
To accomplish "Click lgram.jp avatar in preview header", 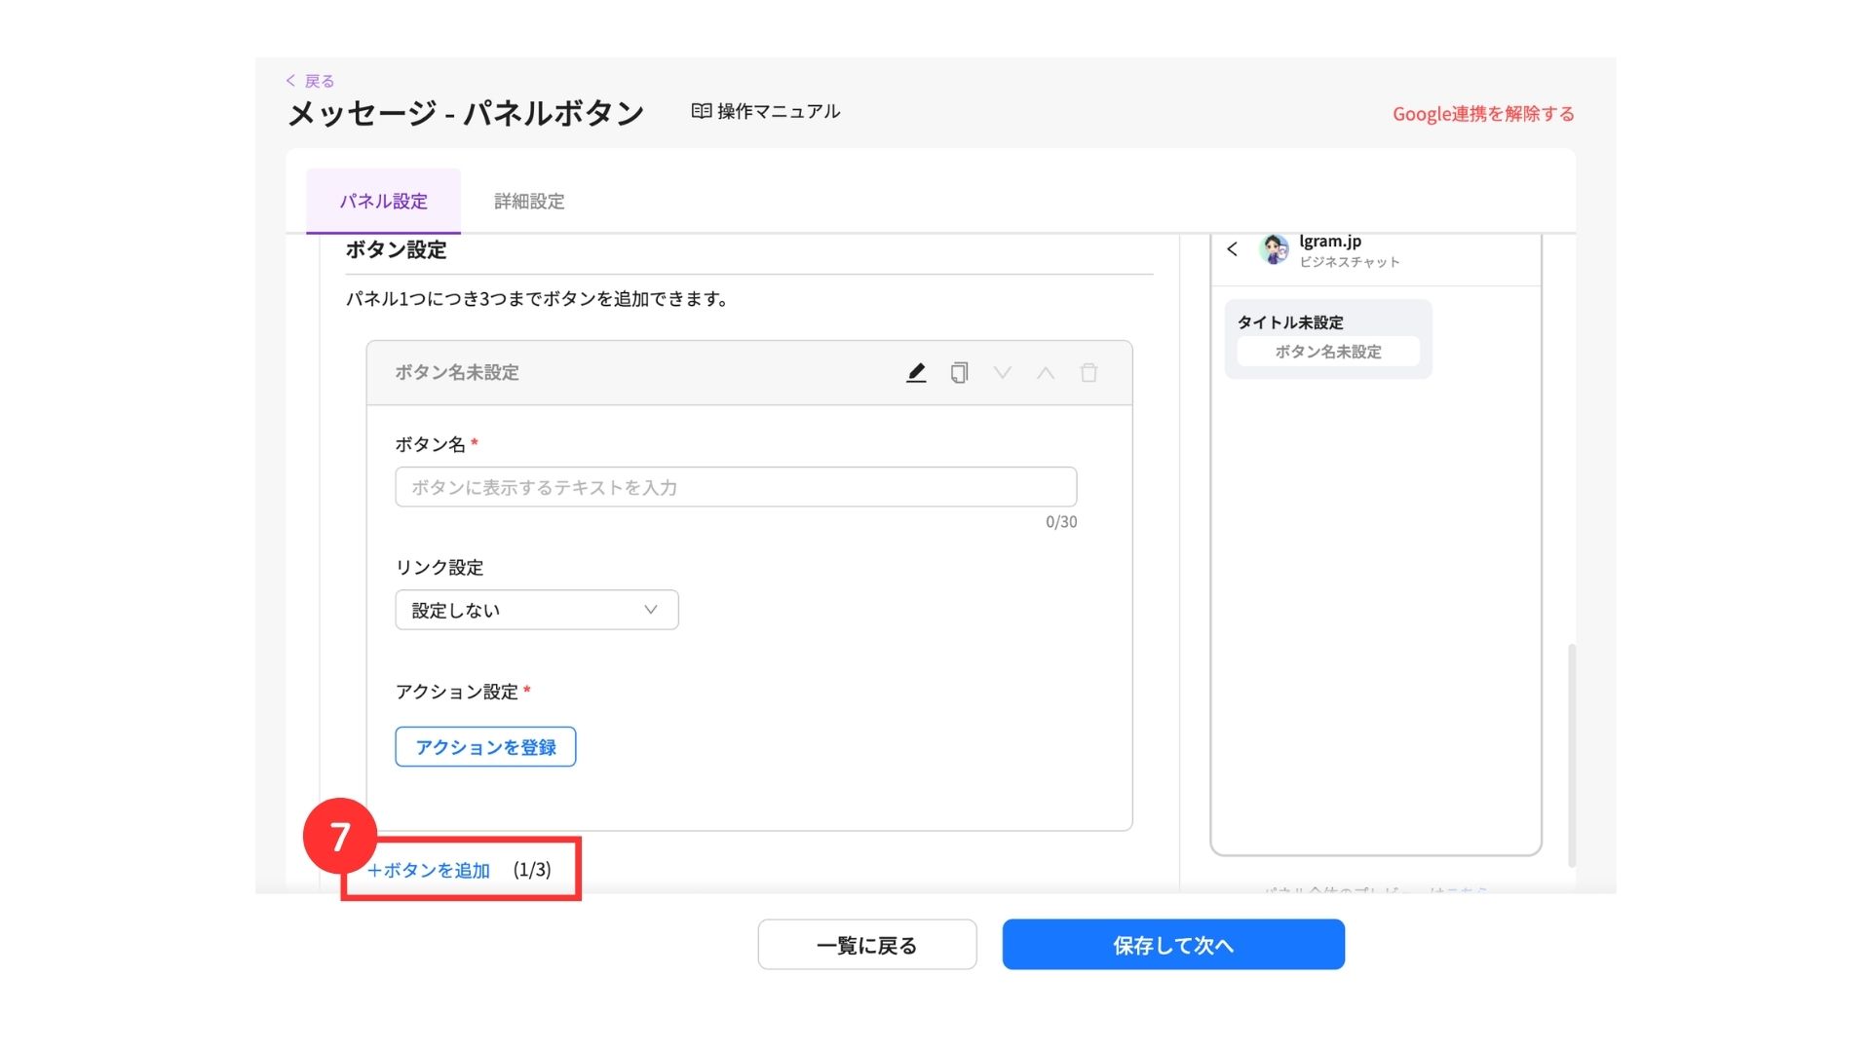I will 1273,249.
